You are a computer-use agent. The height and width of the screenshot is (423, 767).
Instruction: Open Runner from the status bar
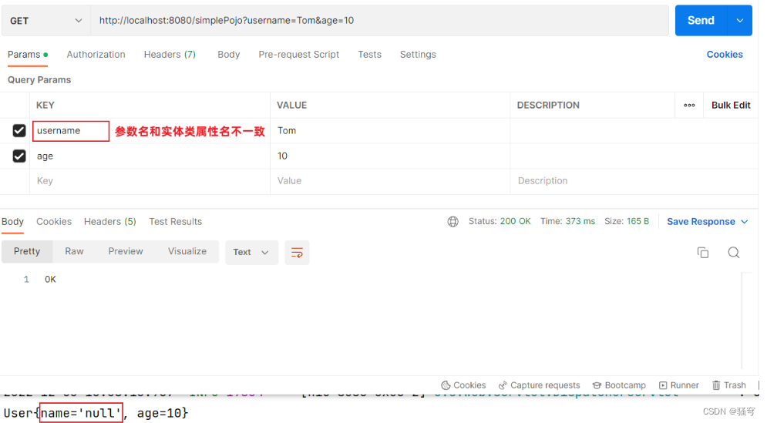tap(679, 385)
